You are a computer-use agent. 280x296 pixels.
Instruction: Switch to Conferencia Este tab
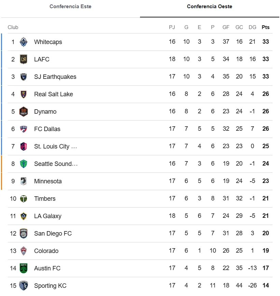tap(70, 6)
